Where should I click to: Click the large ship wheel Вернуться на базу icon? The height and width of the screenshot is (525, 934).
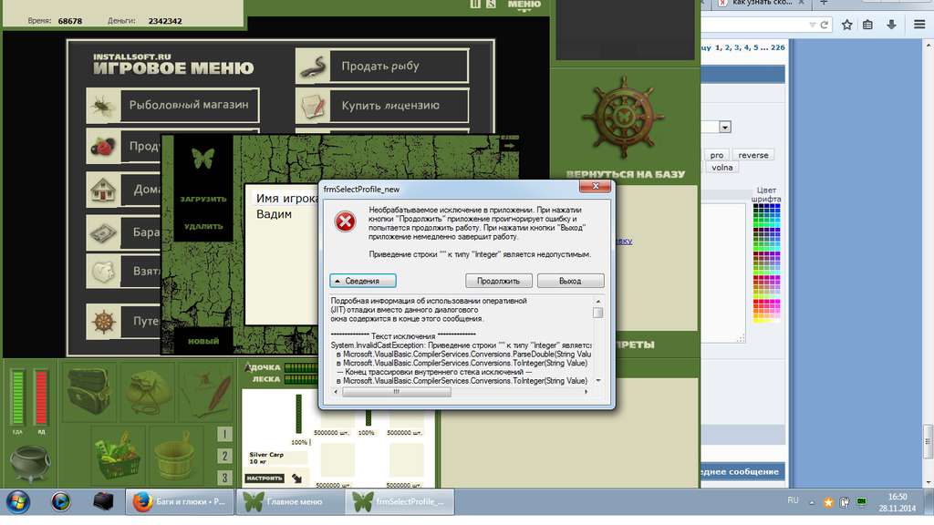click(x=623, y=117)
